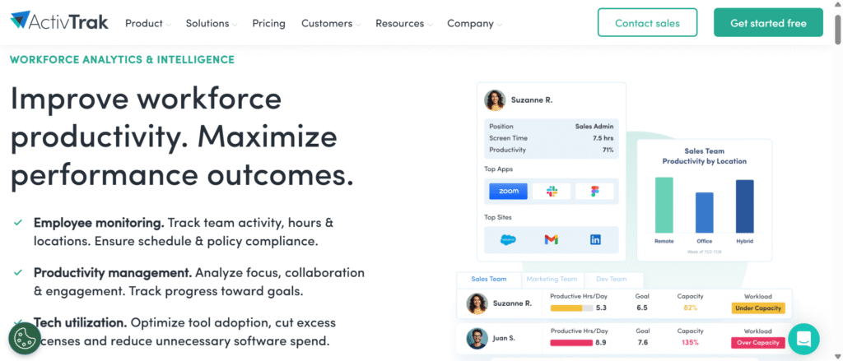Image resolution: width=843 pixels, height=361 pixels.
Task: Click the Zoom app icon
Action: point(508,191)
